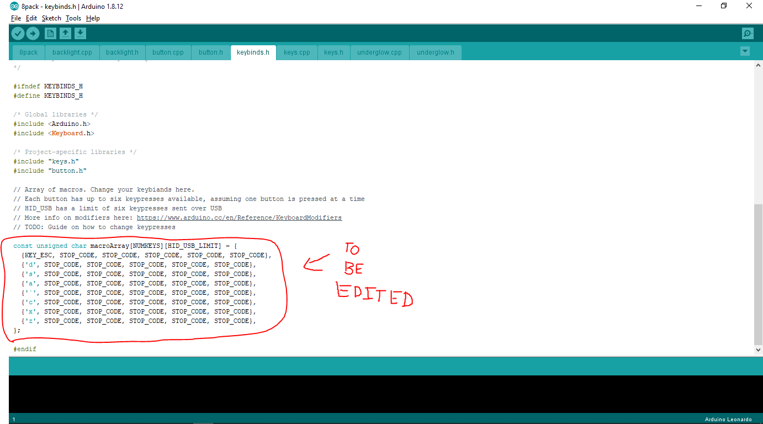Click the 'x' key entry
The width and height of the screenshot is (763, 424).
[x=30, y=311]
